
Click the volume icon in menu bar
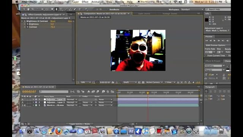[180, 2]
